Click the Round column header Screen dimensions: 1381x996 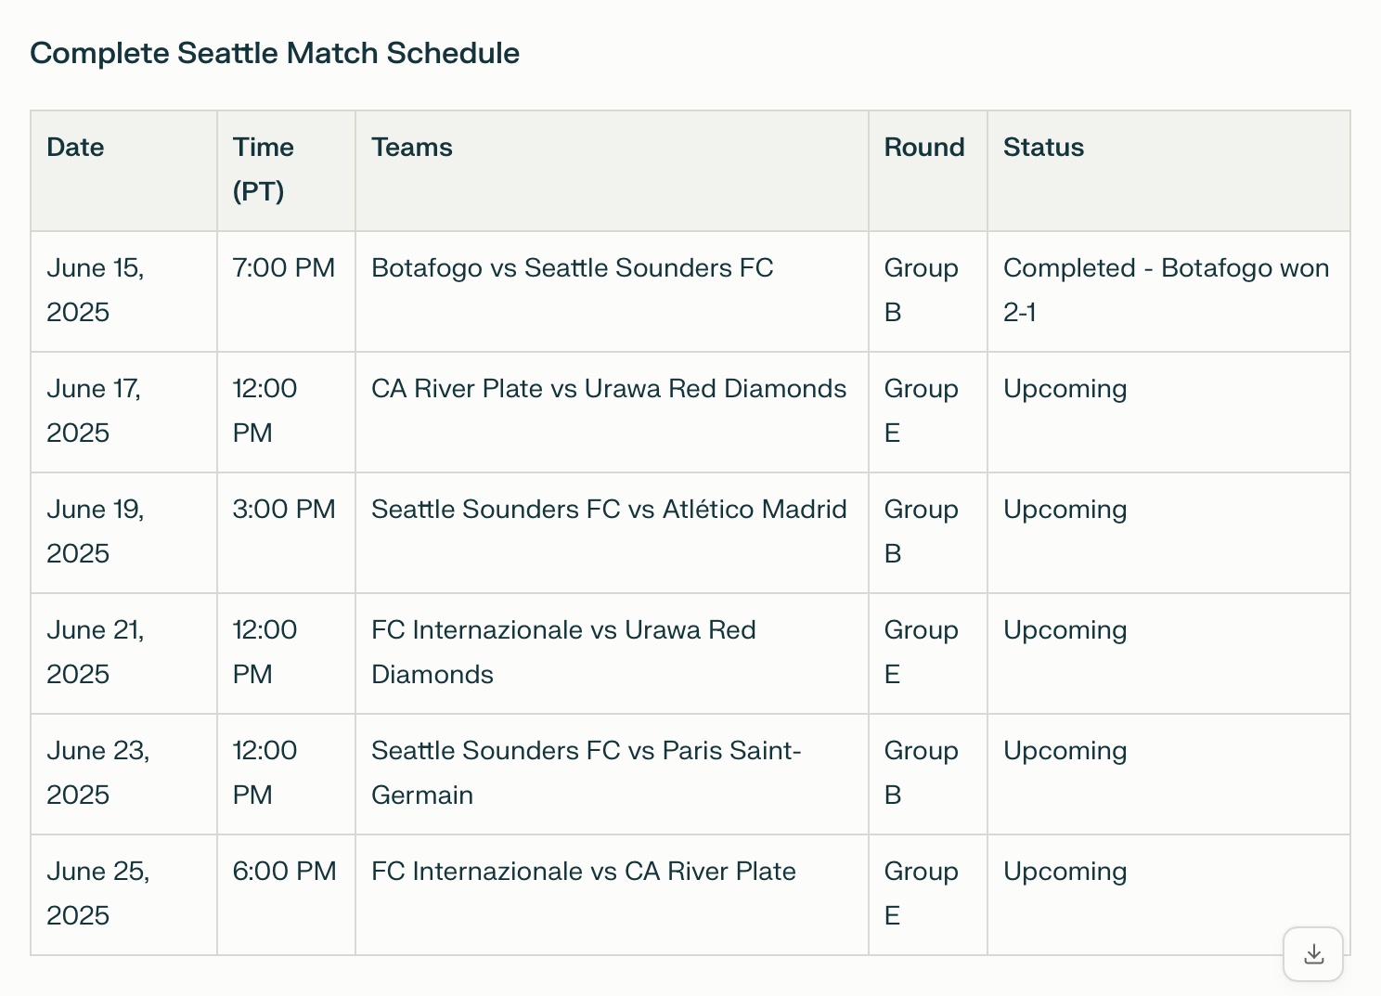tap(923, 147)
